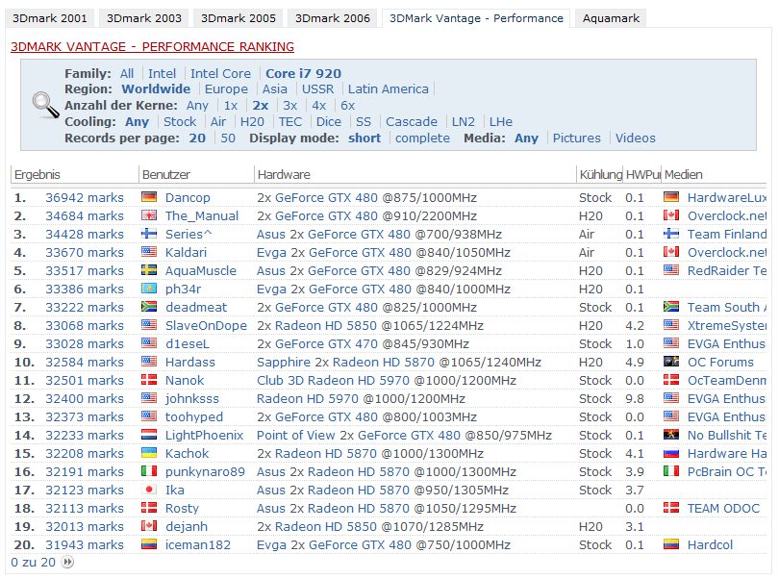Filter cooling by LN2
Image resolution: width=779 pixels, height=579 pixels.
click(x=463, y=122)
